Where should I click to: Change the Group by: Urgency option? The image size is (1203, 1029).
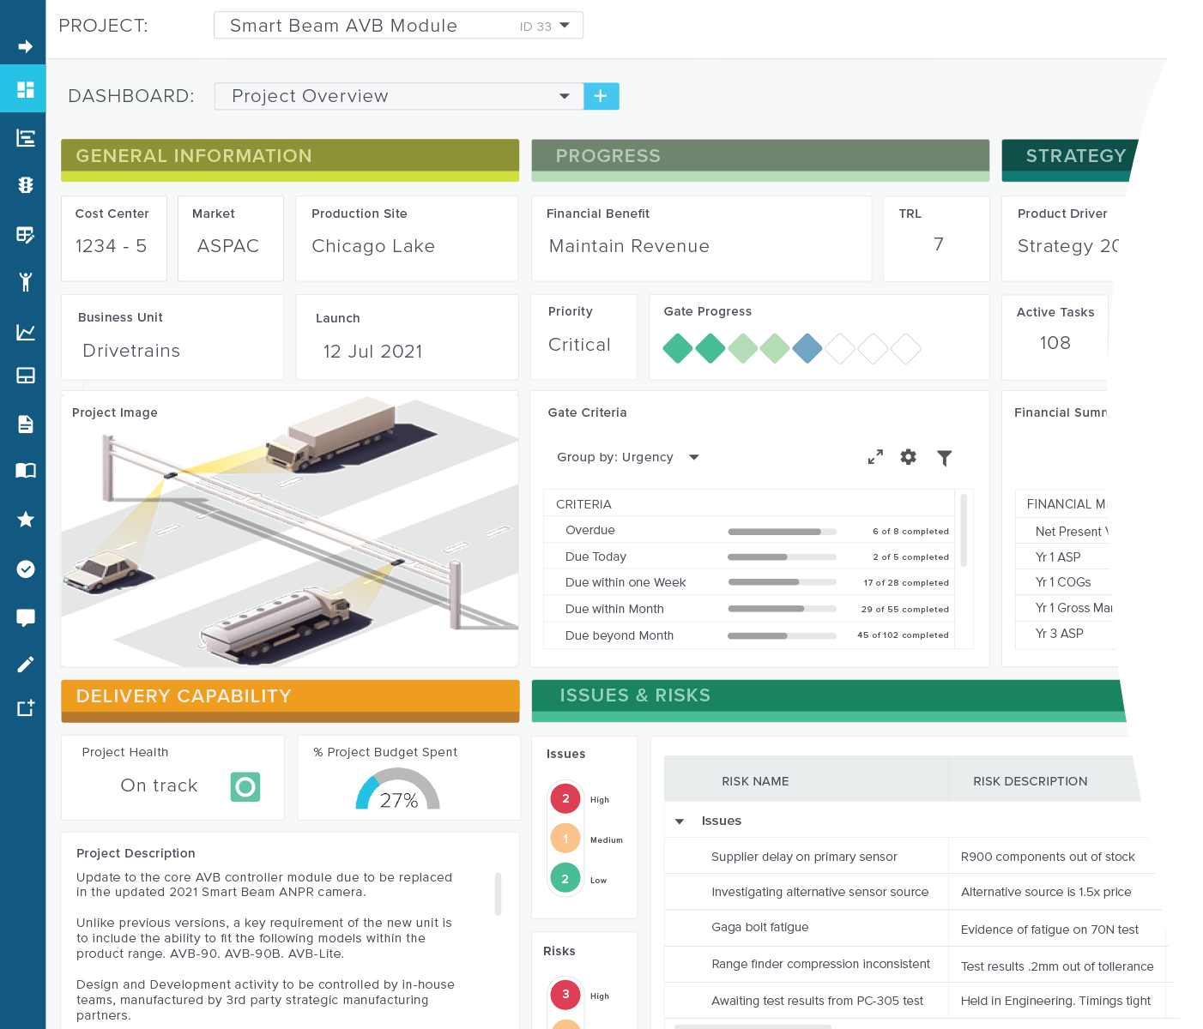693,457
